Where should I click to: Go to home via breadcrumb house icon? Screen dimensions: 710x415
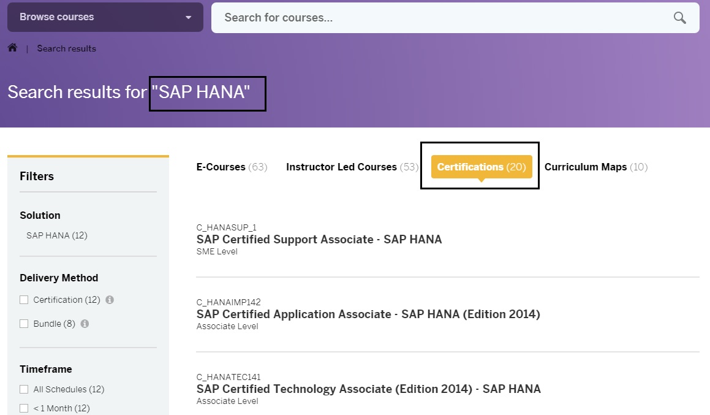[12, 48]
